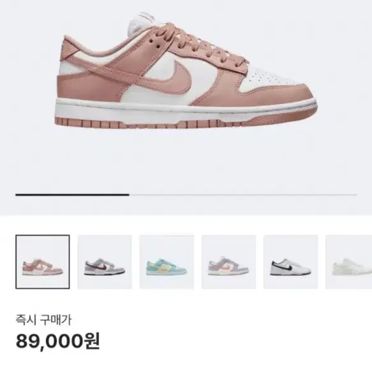Select the grey and burgundy swoosh sneaker thumbnail
The width and height of the screenshot is (372, 372).
coord(105,262)
